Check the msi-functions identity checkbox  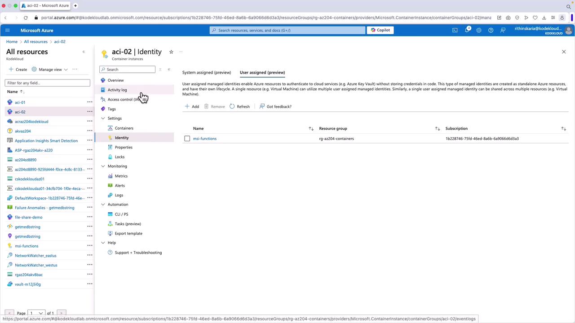tap(187, 139)
